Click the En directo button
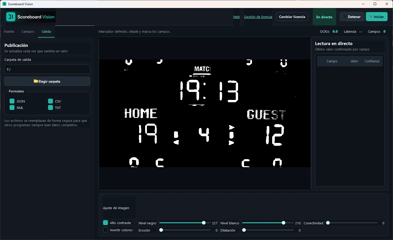This screenshot has height=240, width=393. 324,17
